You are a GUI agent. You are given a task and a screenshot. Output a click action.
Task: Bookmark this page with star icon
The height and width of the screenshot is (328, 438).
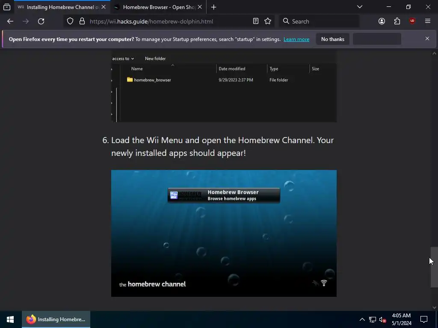coord(268,21)
